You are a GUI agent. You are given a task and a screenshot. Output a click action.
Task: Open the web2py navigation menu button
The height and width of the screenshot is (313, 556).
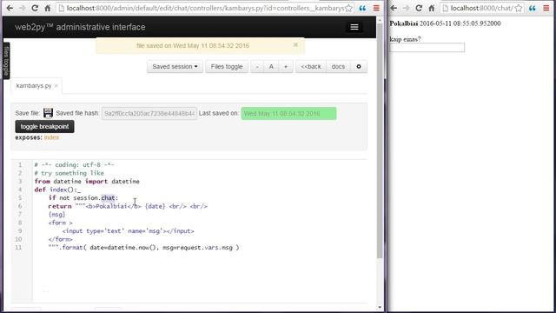tap(354, 27)
